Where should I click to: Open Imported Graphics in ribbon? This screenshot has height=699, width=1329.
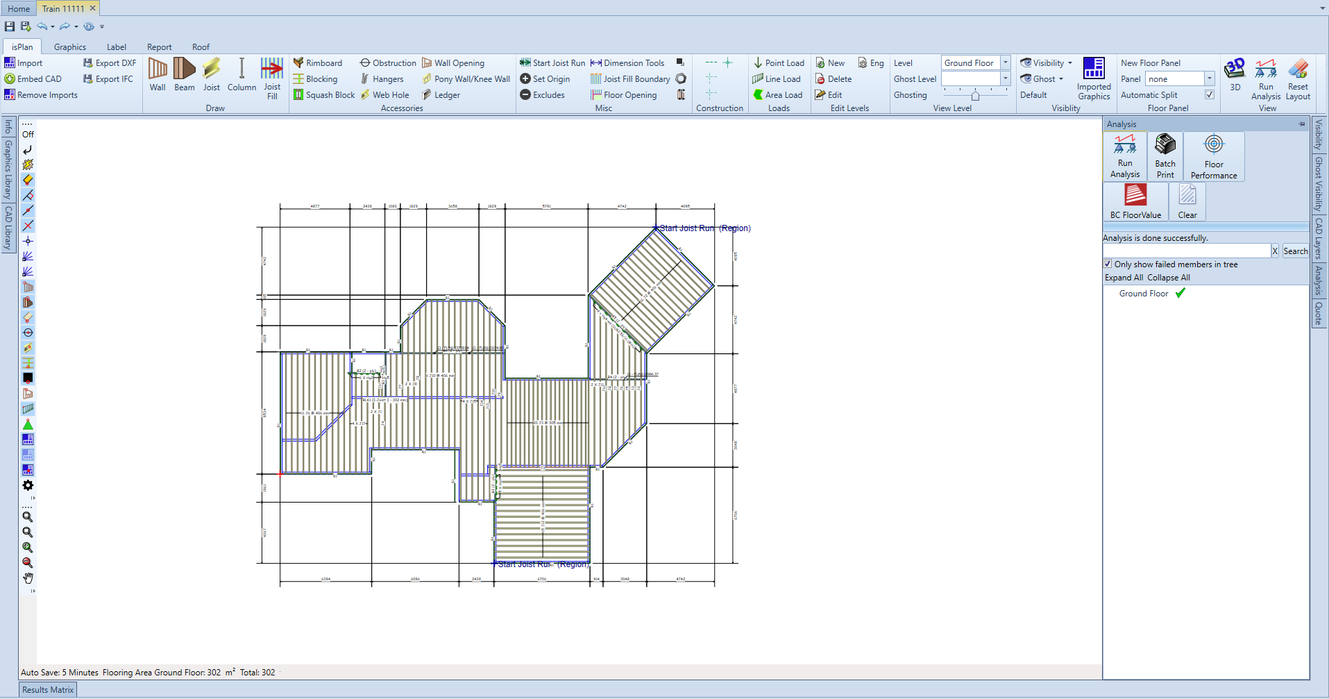[x=1094, y=78]
